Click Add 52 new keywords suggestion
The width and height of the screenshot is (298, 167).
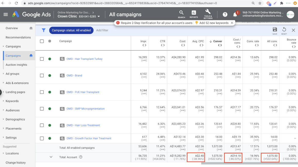pyautogui.click(x=214, y=23)
